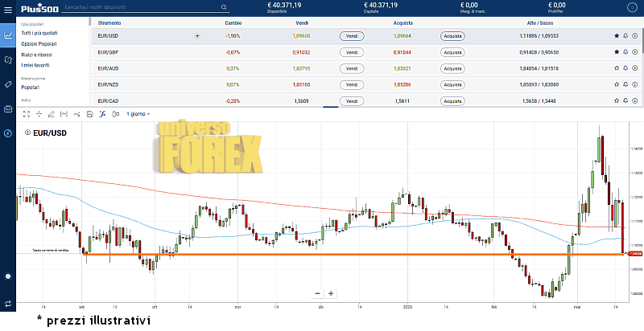Unfavorite EUR/USD using the star
This screenshot has height=331, width=644.
click(x=617, y=36)
